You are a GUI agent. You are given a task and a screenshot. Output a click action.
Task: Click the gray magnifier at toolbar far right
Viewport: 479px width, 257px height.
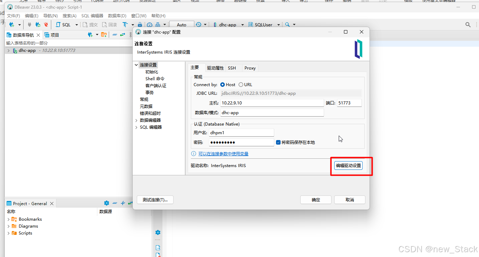click(468, 25)
